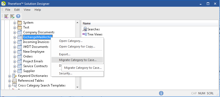Select the Project Emails tree label
The width and height of the screenshot is (220, 97).
pos(33,61)
